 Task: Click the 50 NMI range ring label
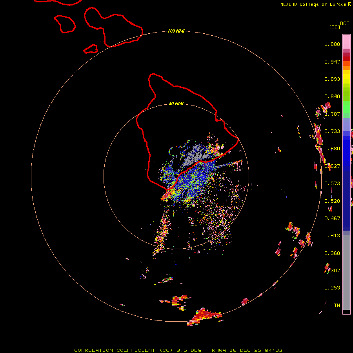(x=176, y=104)
